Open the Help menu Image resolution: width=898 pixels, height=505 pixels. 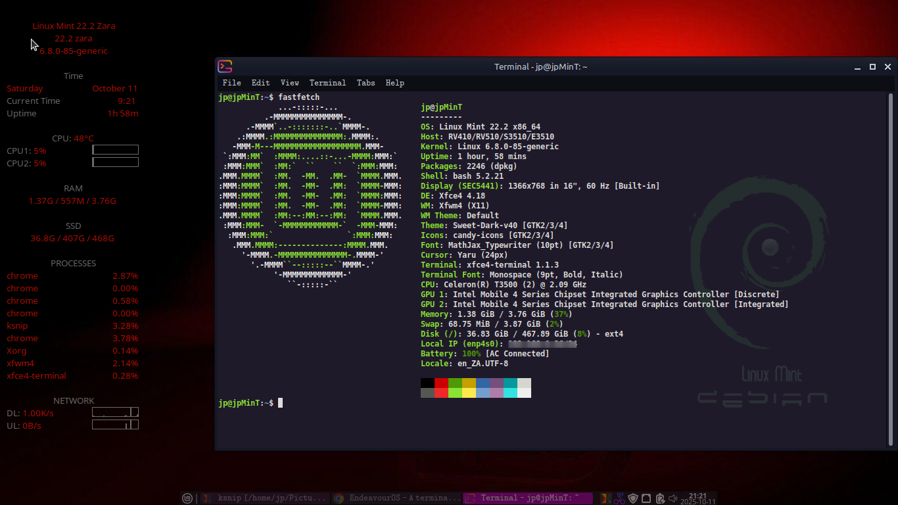coord(394,83)
